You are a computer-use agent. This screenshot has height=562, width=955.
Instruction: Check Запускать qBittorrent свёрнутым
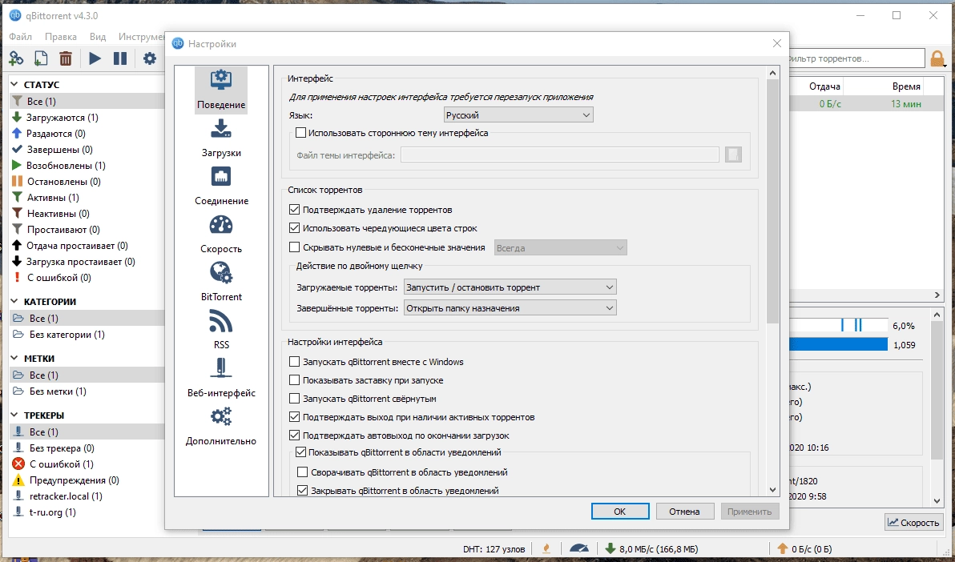click(x=295, y=399)
